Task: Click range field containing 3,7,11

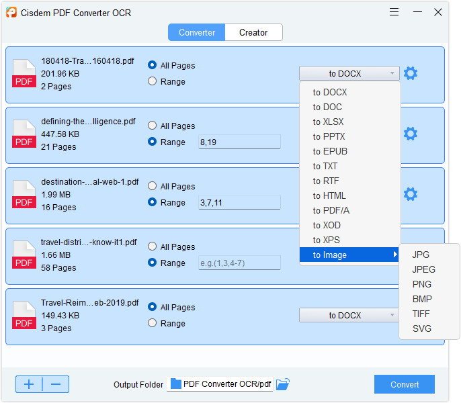Action: [x=239, y=203]
